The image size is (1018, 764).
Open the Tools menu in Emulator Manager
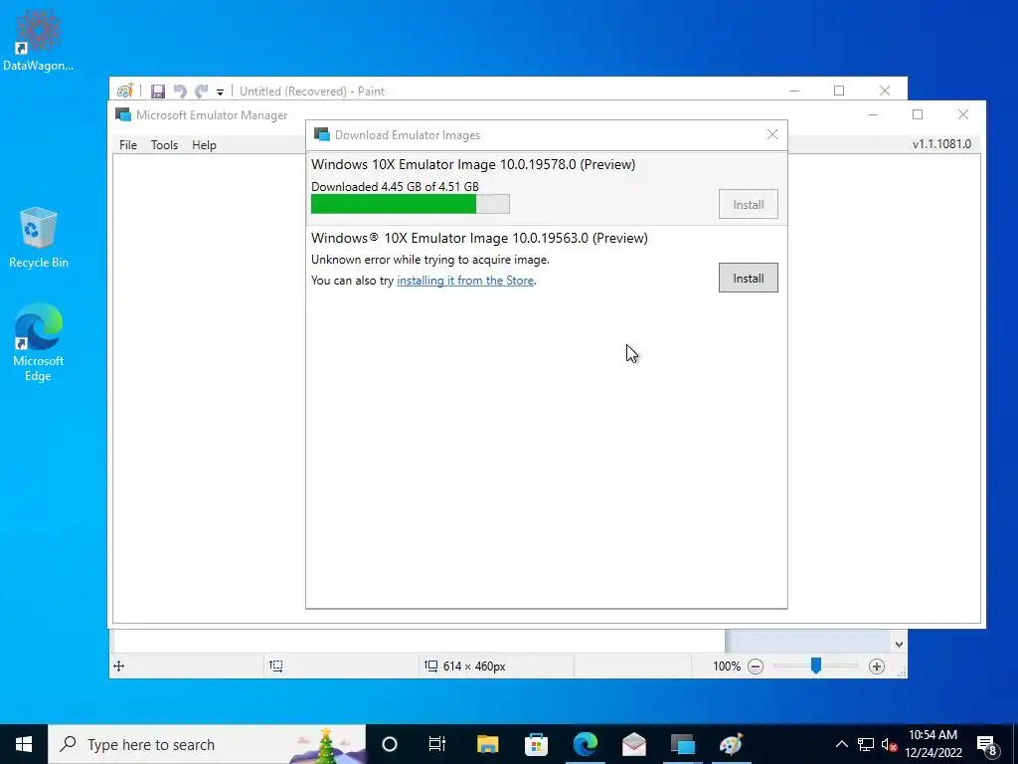(164, 145)
